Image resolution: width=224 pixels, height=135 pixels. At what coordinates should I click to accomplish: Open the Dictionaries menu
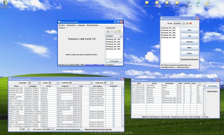[71, 25]
